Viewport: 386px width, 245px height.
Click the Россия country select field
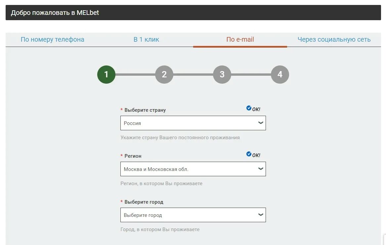pyautogui.click(x=193, y=123)
